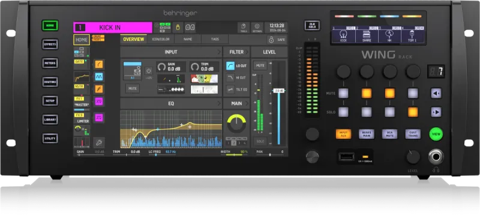Tap the orange feather dynamics icon

pos(99,89)
